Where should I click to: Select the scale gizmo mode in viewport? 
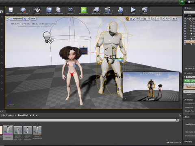134,19
